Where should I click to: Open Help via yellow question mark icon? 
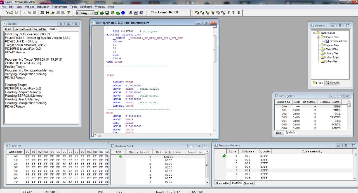point(69,13)
